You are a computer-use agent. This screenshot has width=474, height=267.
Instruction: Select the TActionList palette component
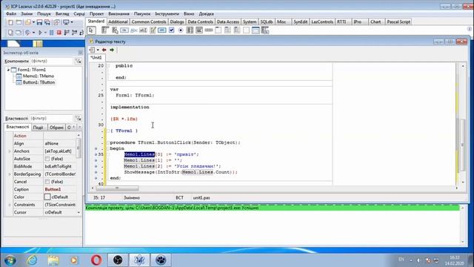pos(264,30)
